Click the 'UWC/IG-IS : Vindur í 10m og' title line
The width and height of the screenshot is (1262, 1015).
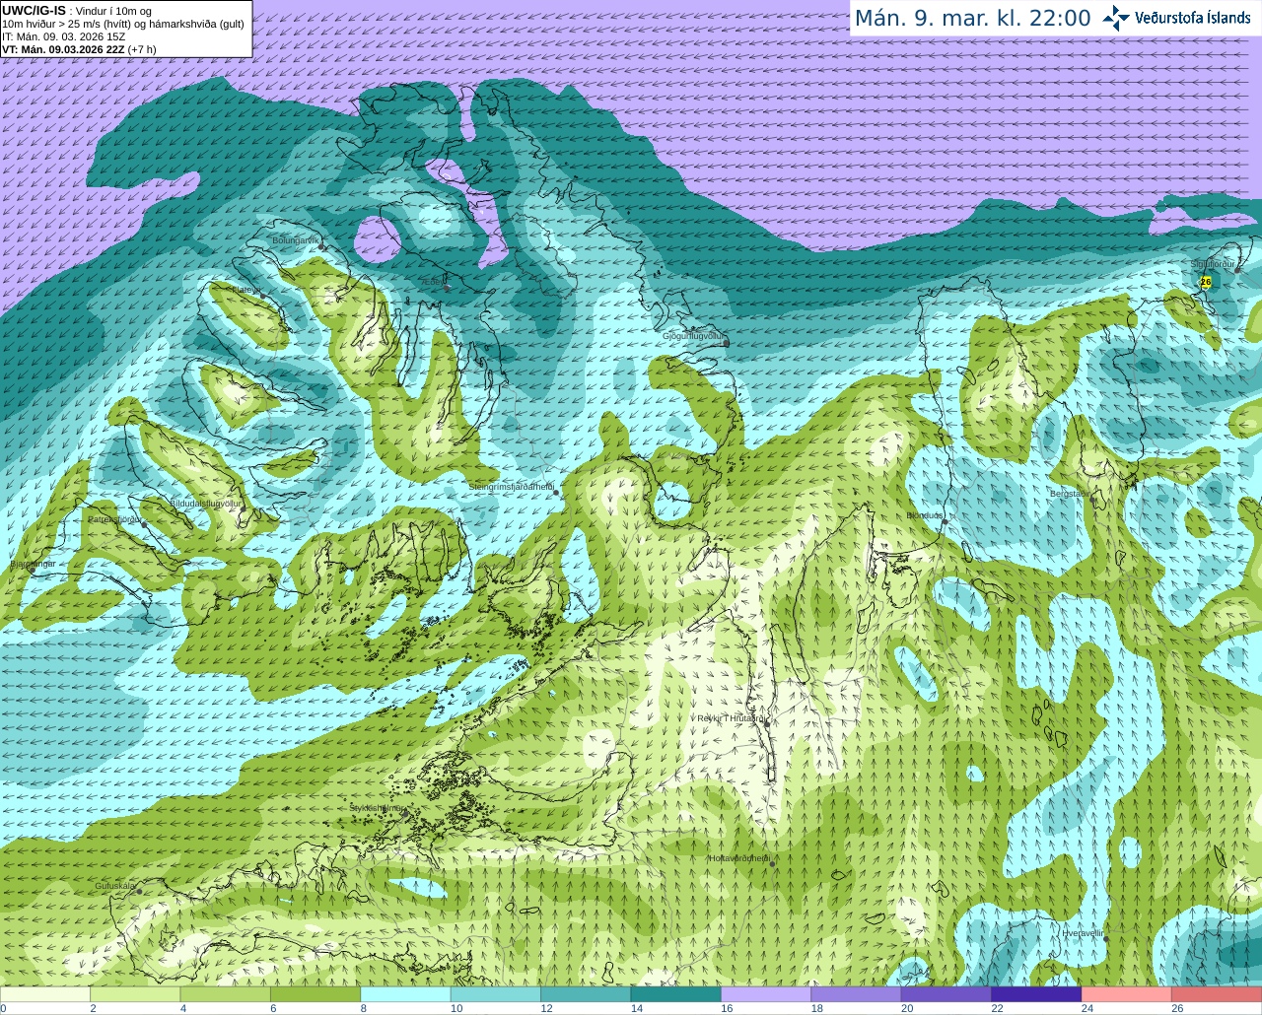(76, 11)
